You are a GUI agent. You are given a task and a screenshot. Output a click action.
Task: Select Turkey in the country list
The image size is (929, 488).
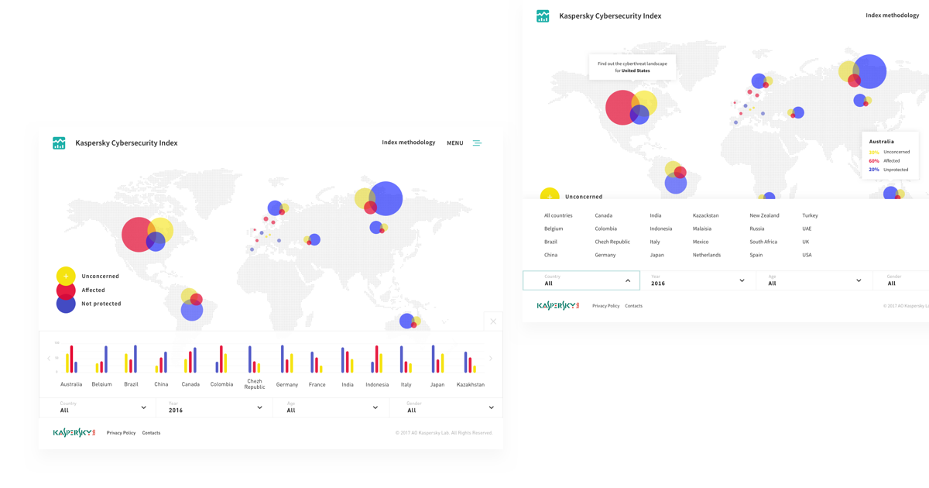pyautogui.click(x=810, y=215)
